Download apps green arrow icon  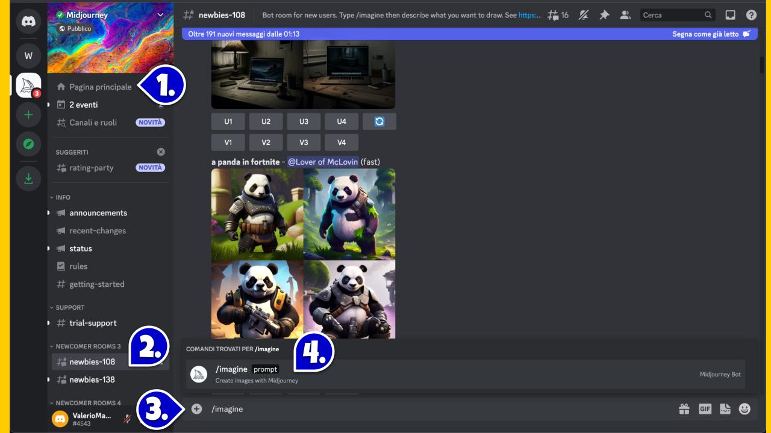tap(28, 178)
